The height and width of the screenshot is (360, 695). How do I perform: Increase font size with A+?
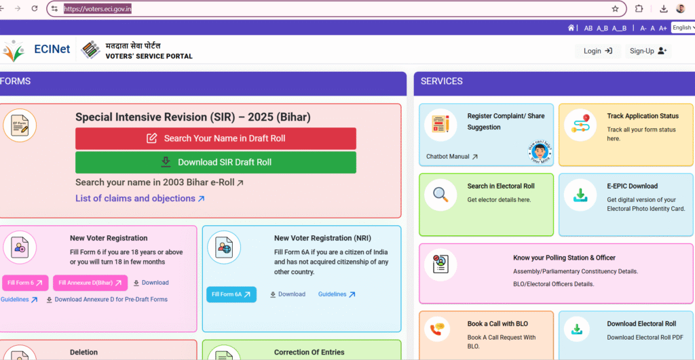(662, 28)
